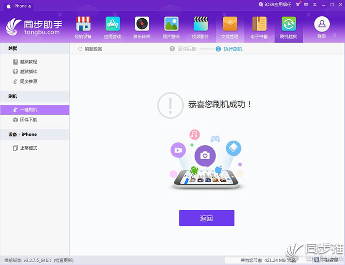The height and width of the screenshot is (265, 345).
Task: Open the iPhone device tab
Action: 19,6
